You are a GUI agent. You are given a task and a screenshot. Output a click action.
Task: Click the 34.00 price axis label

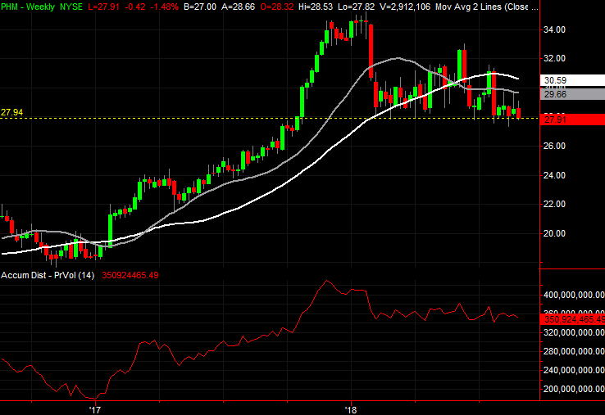554,29
